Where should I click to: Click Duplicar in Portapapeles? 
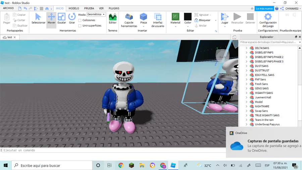click(x=20, y=26)
